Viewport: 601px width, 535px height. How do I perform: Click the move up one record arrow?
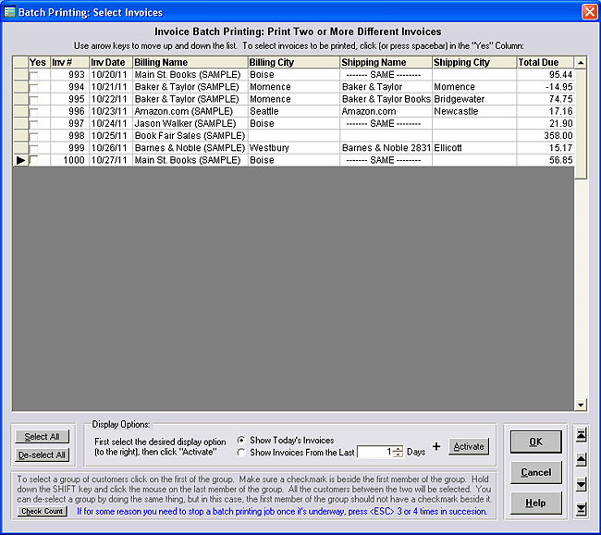tap(581, 459)
